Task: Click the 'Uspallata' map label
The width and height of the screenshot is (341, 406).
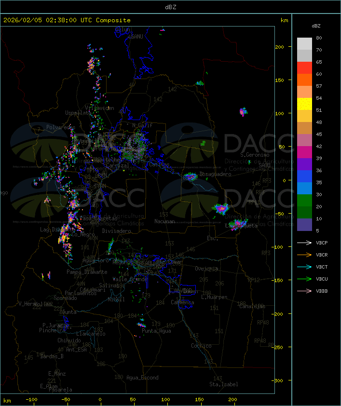Action: click(x=78, y=113)
